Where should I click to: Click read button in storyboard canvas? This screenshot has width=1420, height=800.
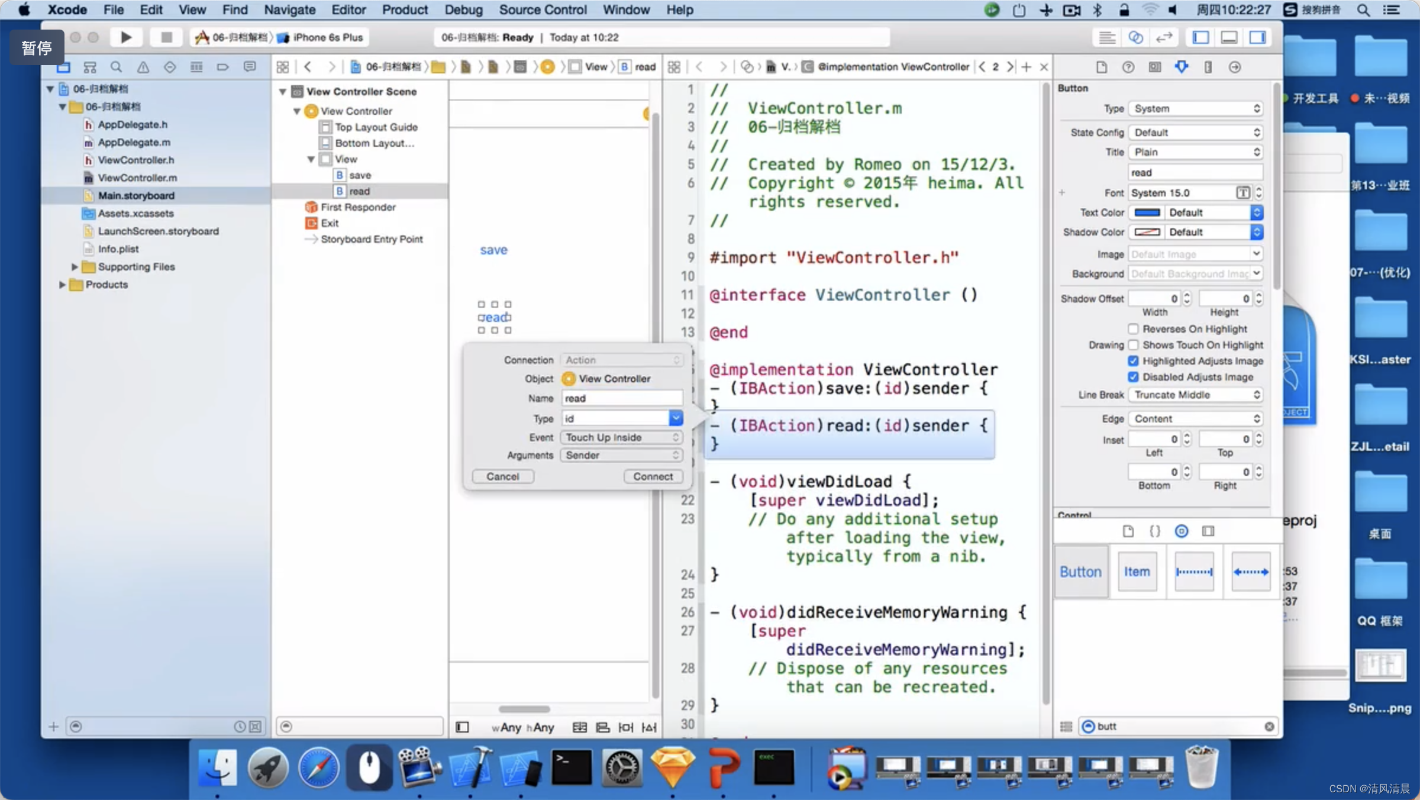click(x=493, y=317)
